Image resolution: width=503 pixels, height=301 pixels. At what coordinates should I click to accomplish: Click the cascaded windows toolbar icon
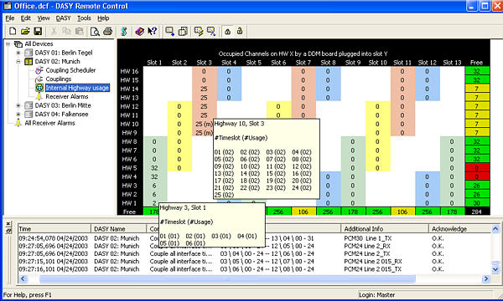tap(183, 31)
